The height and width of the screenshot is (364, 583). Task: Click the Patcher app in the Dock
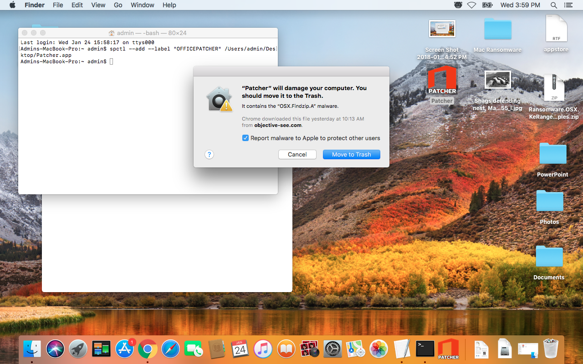tap(448, 349)
